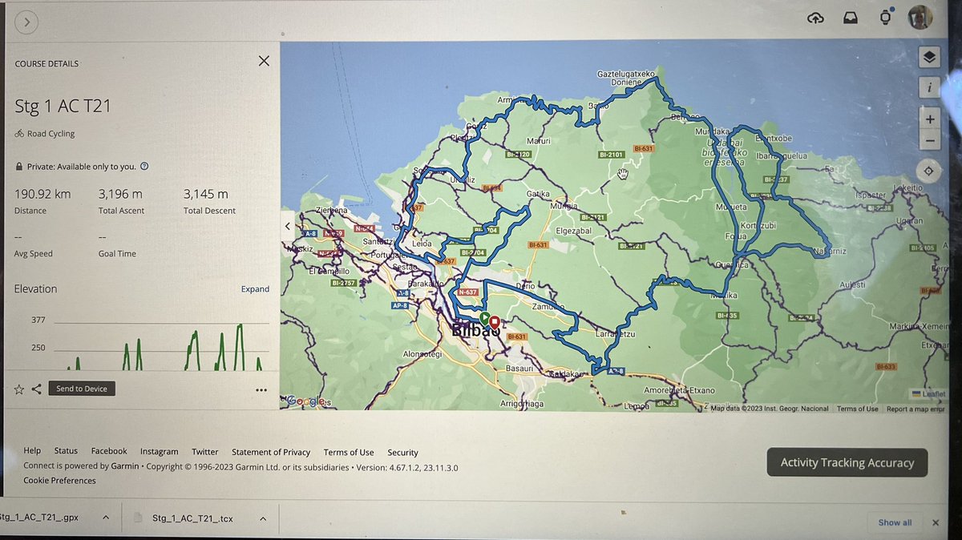Open the Twitter footer link
This screenshot has width=962, height=540.
point(204,452)
